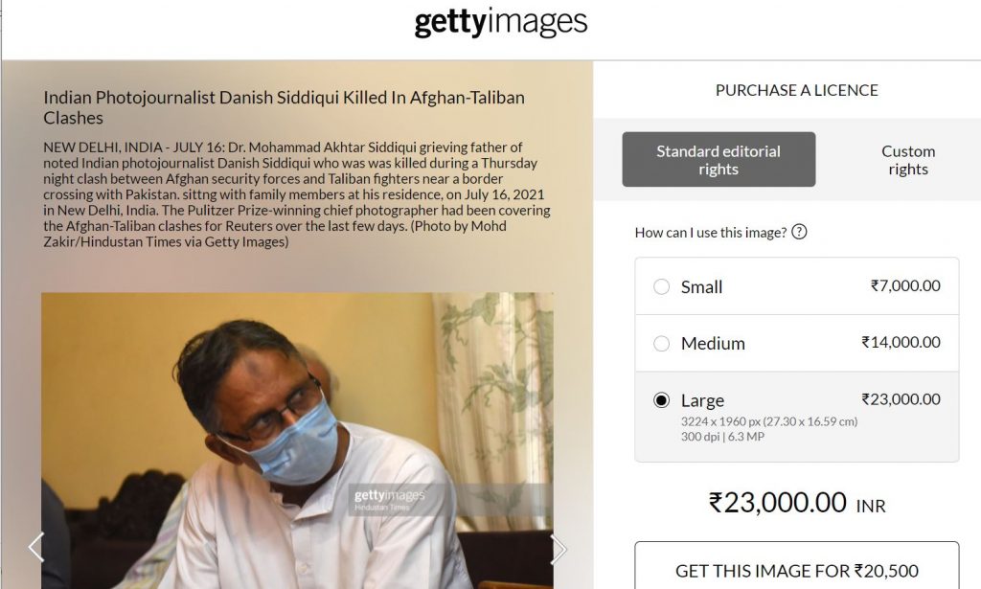
Task: Click the Getty Images watermark on photo
Action: [x=389, y=498]
